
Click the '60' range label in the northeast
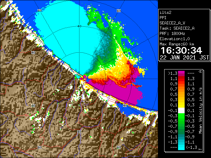tap(119, 11)
